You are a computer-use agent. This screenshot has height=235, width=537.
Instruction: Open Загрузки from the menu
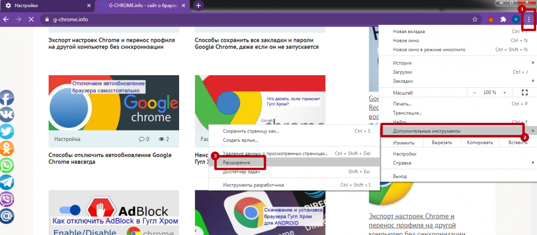click(457, 72)
